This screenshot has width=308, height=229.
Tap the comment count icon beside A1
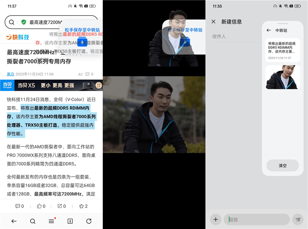[x=87, y=74]
